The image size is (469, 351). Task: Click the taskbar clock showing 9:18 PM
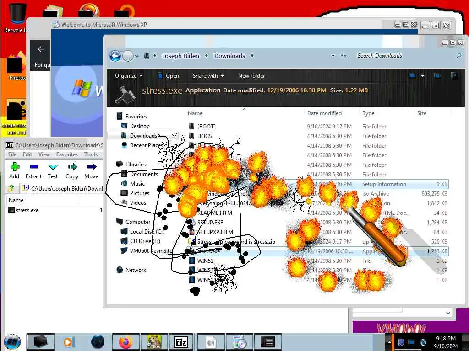pos(446,342)
